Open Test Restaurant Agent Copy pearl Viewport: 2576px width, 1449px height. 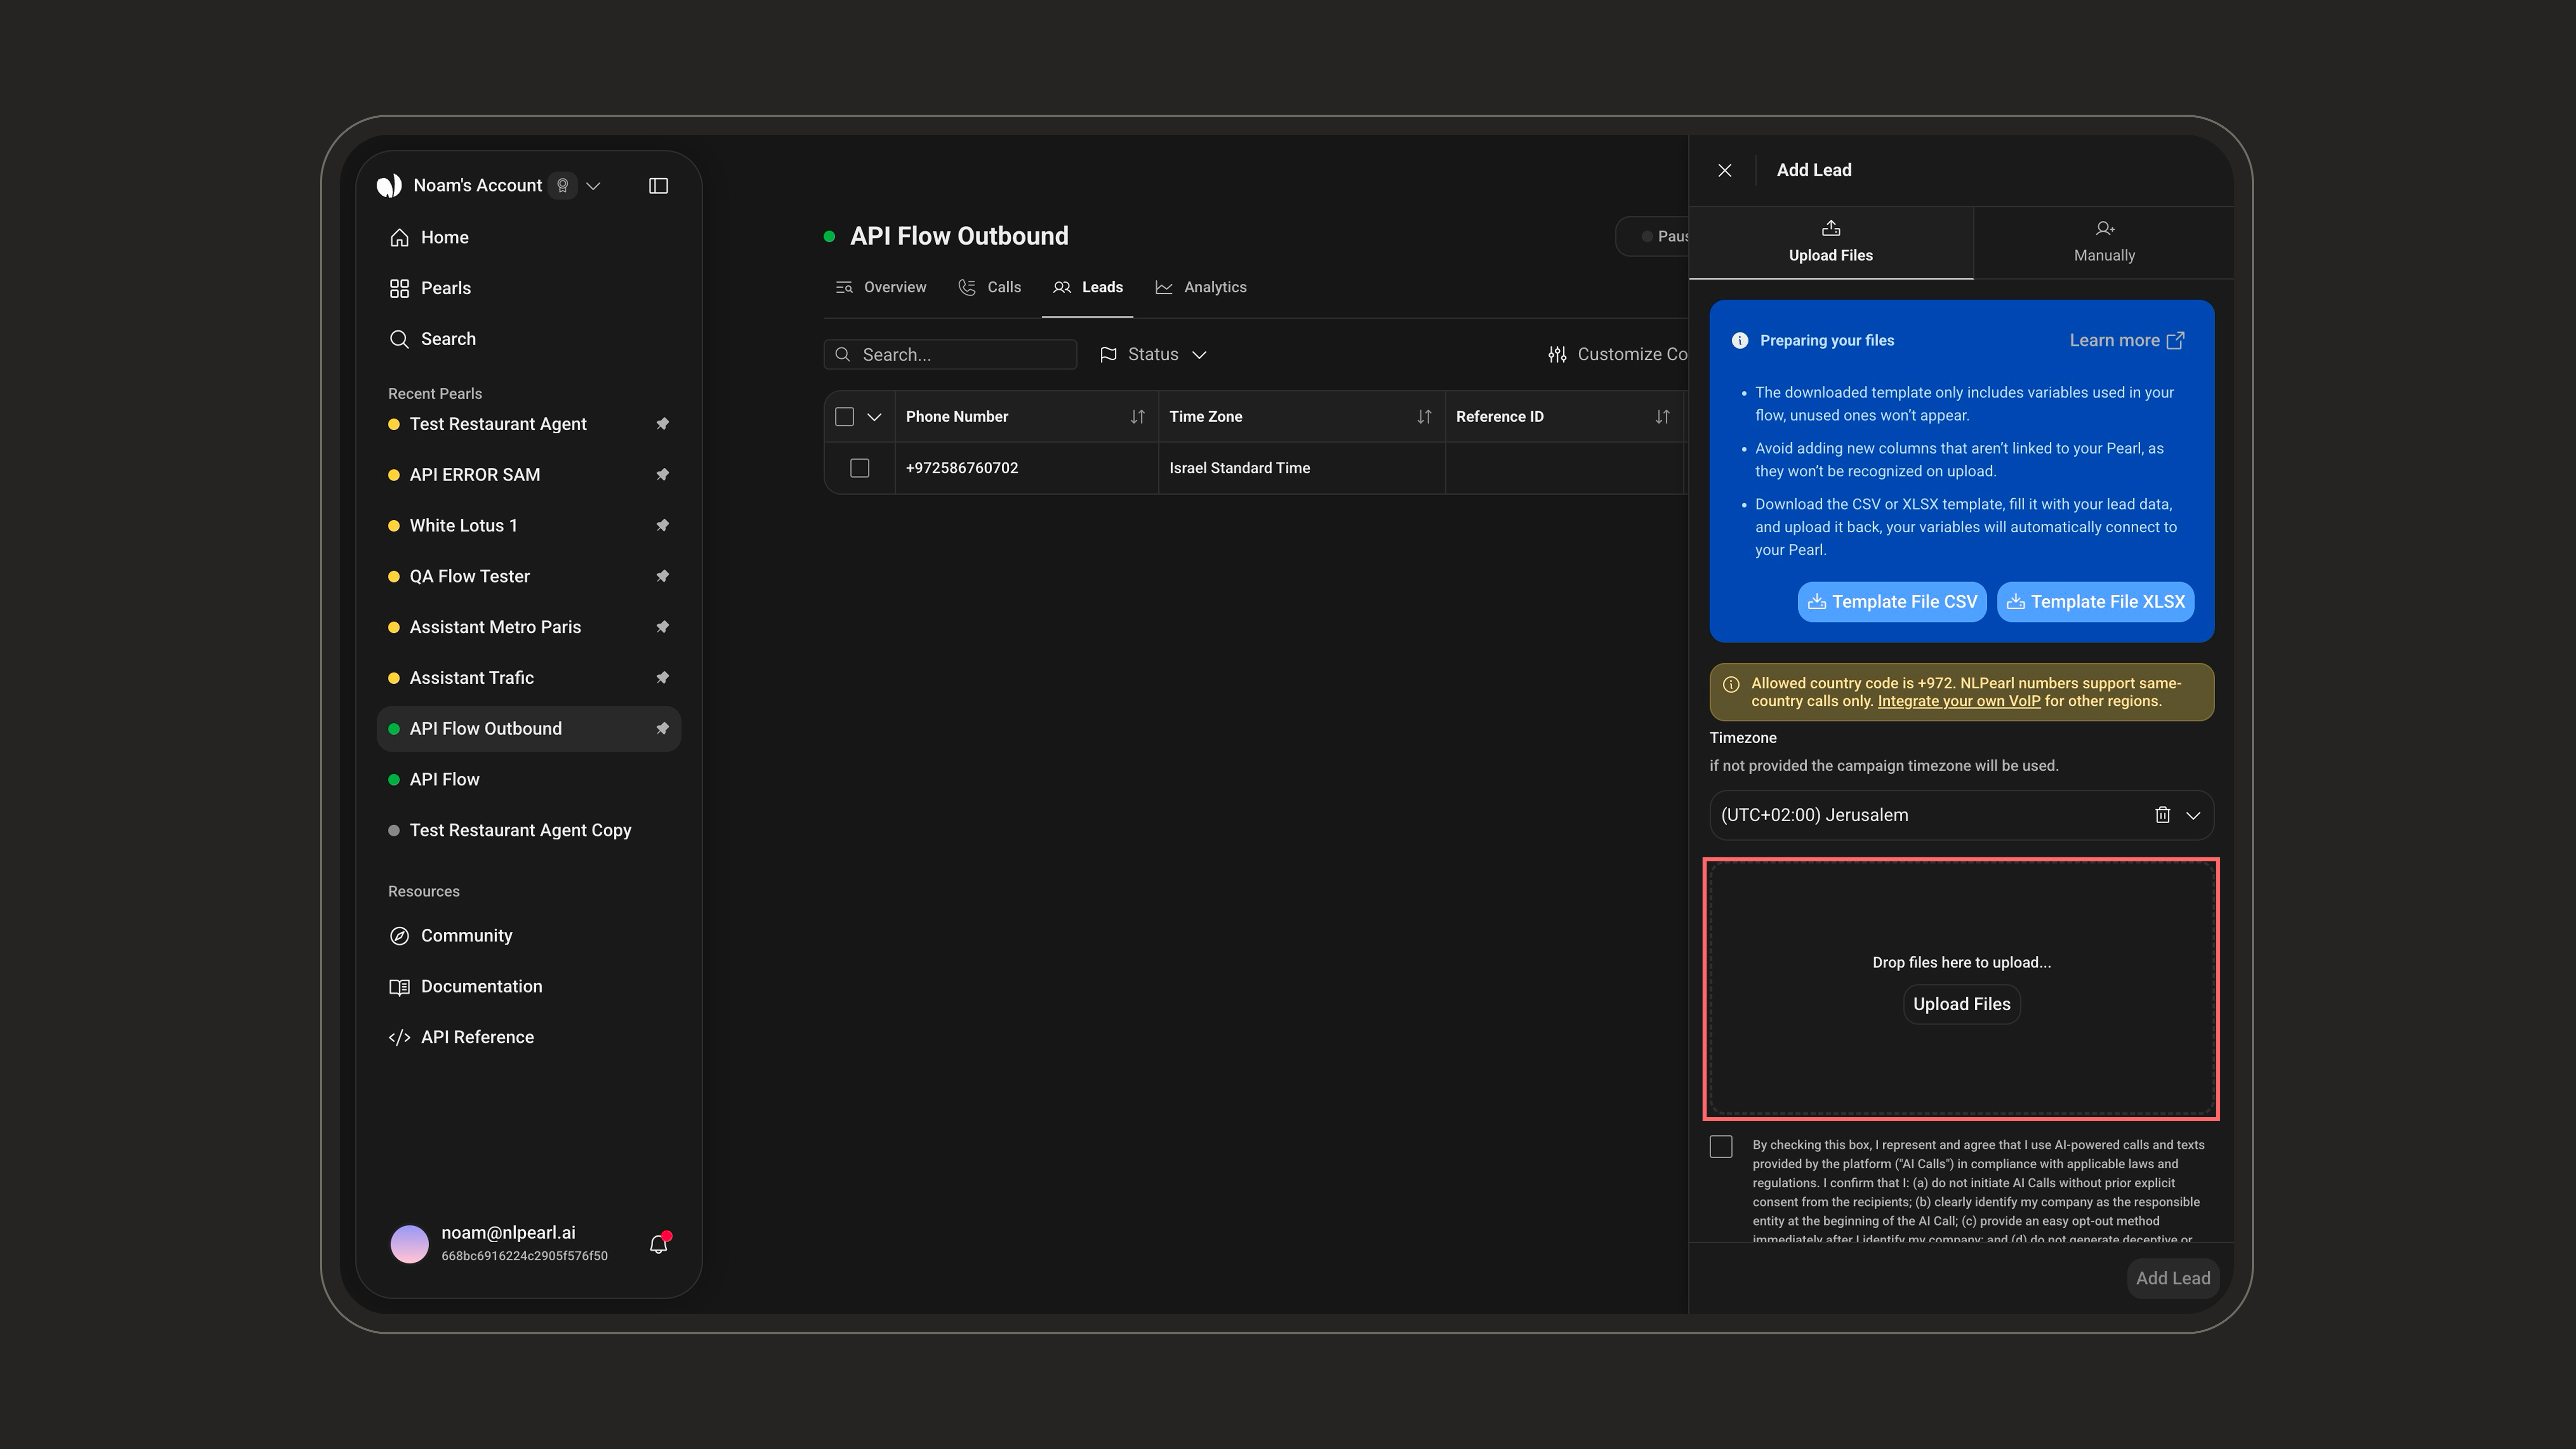pos(520,831)
